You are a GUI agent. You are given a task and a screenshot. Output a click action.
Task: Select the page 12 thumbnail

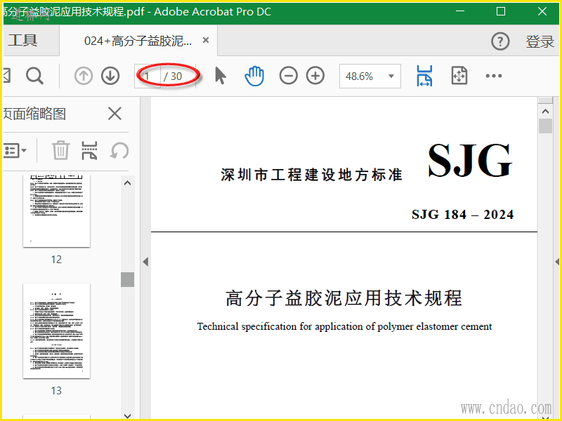point(56,211)
